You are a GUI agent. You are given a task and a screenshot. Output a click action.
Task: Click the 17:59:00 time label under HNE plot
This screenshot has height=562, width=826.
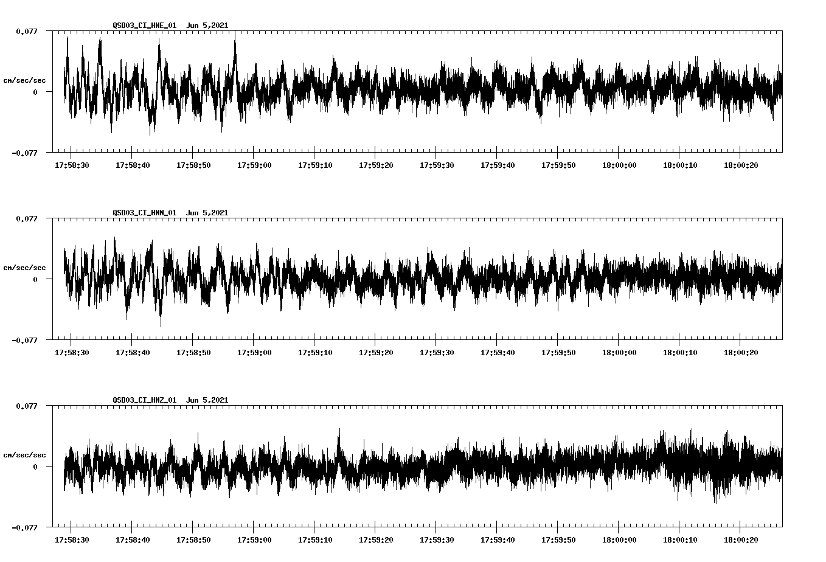(254, 165)
